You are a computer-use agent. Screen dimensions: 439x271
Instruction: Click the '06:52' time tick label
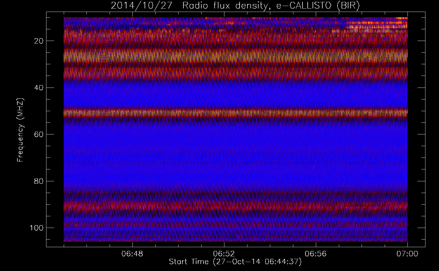224,254
